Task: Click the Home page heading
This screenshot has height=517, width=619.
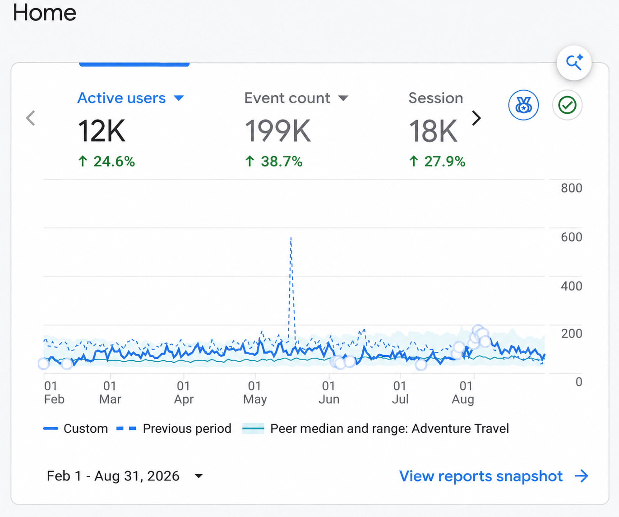Action: click(45, 12)
